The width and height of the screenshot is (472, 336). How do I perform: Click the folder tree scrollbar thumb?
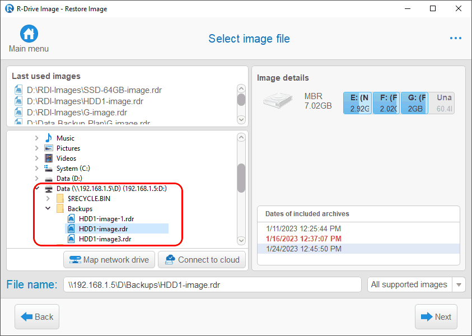[241, 178]
